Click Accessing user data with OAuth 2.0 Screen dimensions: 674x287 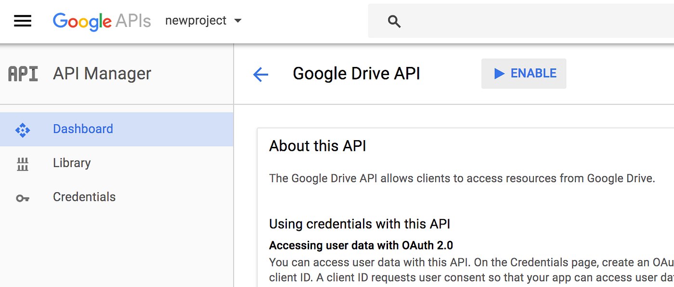coord(361,245)
